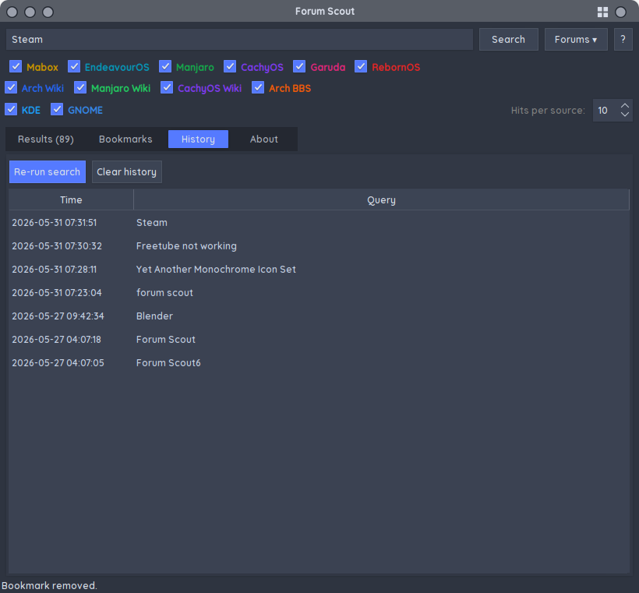
Task: Toggle the Manjaro forum checkbox
Action: point(165,66)
